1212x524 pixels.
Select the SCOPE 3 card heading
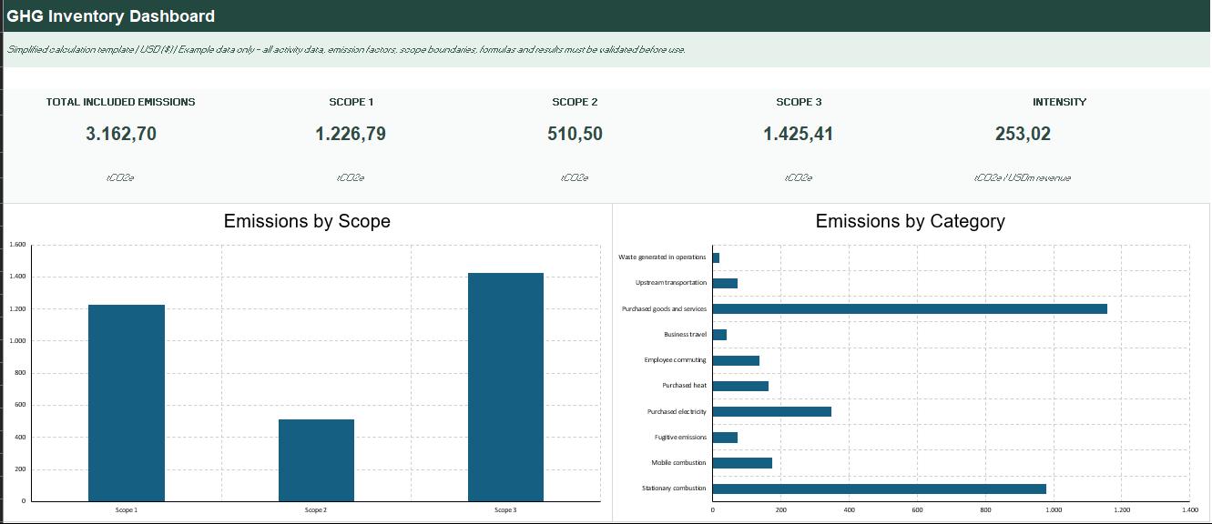pyautogui.click(x=799, y=102)
